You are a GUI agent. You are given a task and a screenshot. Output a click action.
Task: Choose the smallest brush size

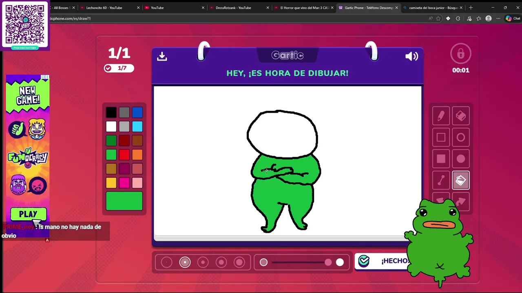pyautogui.click(x=166, y=262)
